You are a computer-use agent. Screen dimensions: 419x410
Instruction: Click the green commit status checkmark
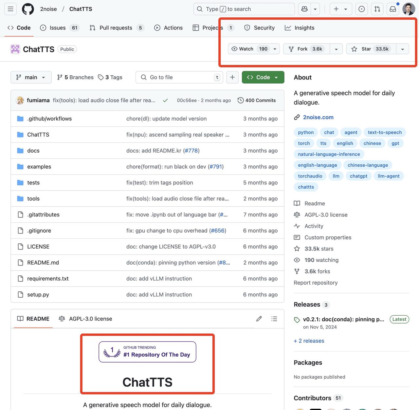point(165,100)
